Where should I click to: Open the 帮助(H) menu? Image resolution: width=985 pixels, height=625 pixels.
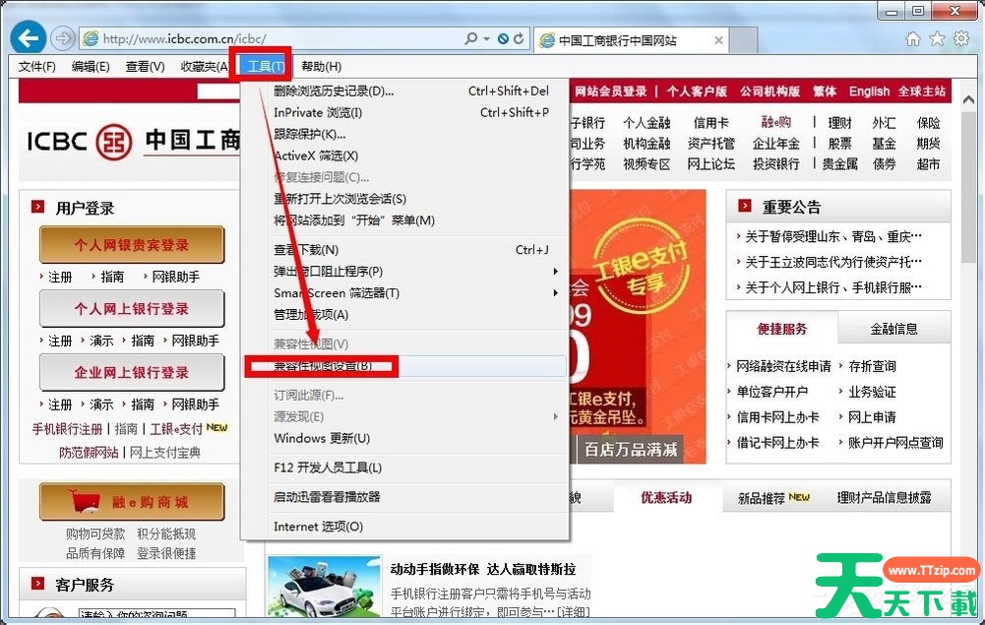pyautogui.click(x=321, y=66)
